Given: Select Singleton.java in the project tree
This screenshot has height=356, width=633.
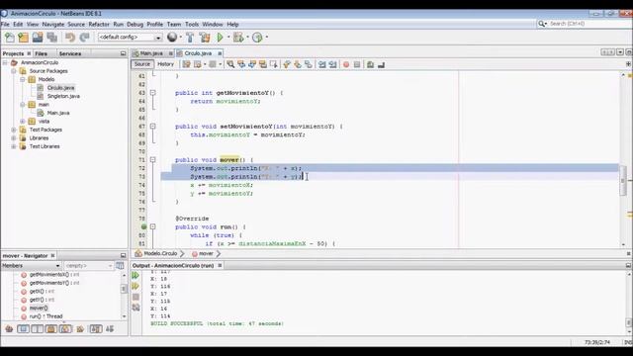Looking at the screenshot, I should [63, 96].
